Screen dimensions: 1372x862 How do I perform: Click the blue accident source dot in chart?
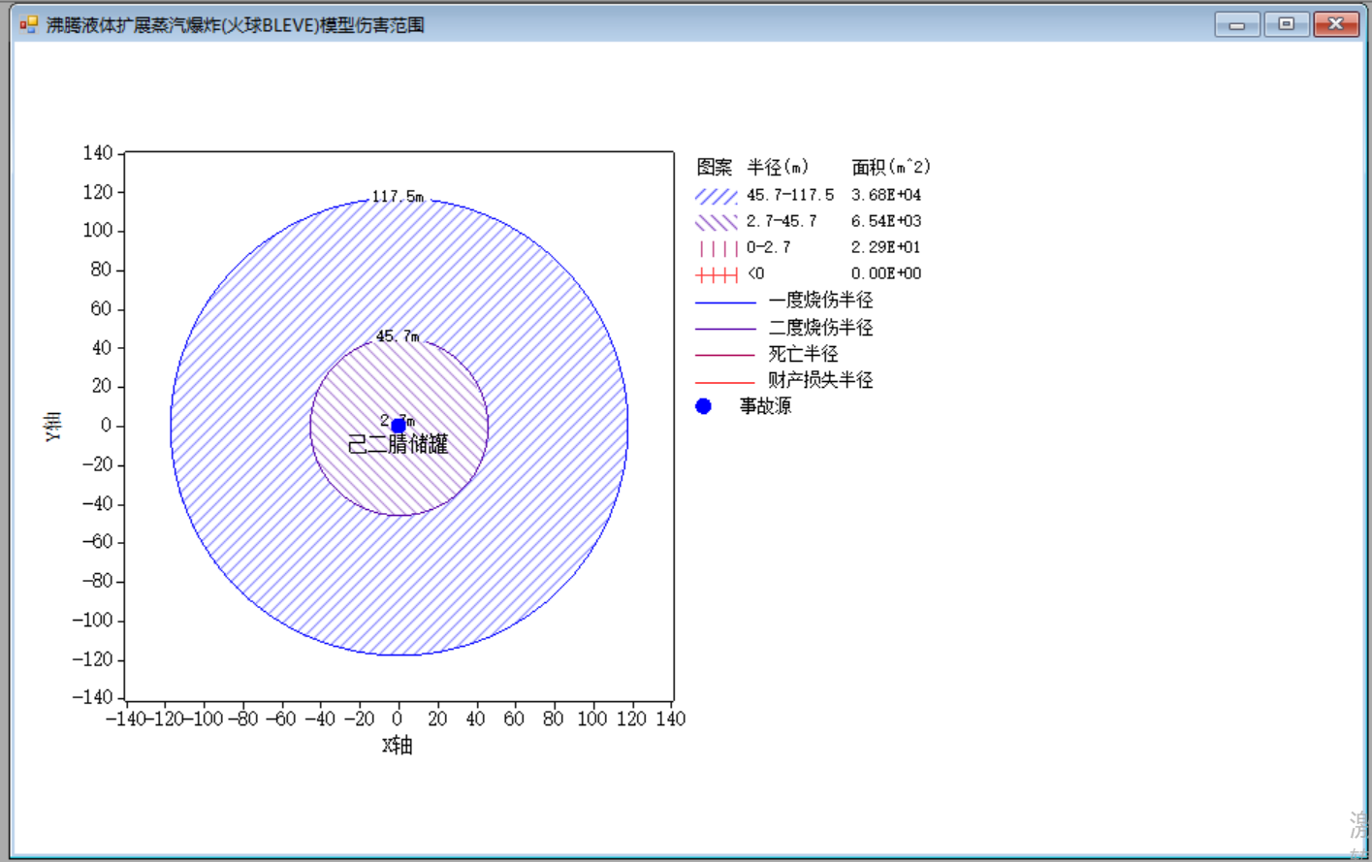click(x=399, y=426)
